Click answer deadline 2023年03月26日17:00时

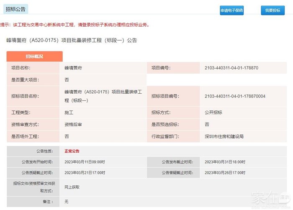[x=225, y=172]
